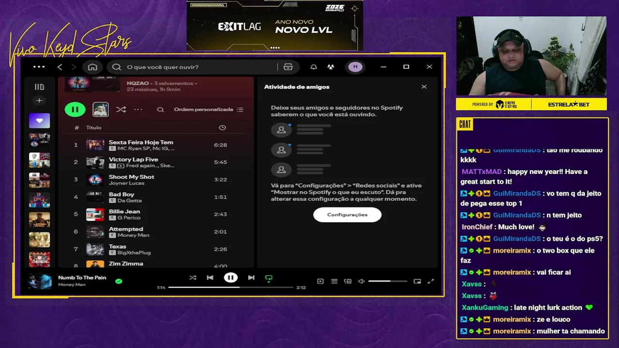Open Connect to a device icon
The height and width of the screenshot is (348, 619).
click(348, 281)
